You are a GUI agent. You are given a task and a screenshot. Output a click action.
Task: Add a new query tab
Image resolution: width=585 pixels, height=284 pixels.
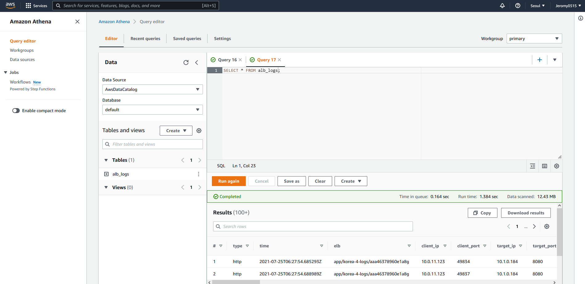[x=540, y=60]
